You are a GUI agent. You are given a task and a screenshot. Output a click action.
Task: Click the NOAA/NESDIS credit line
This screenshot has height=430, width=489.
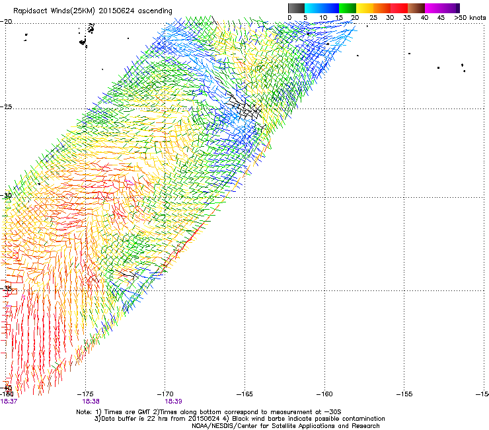click(x=285, y=426)
